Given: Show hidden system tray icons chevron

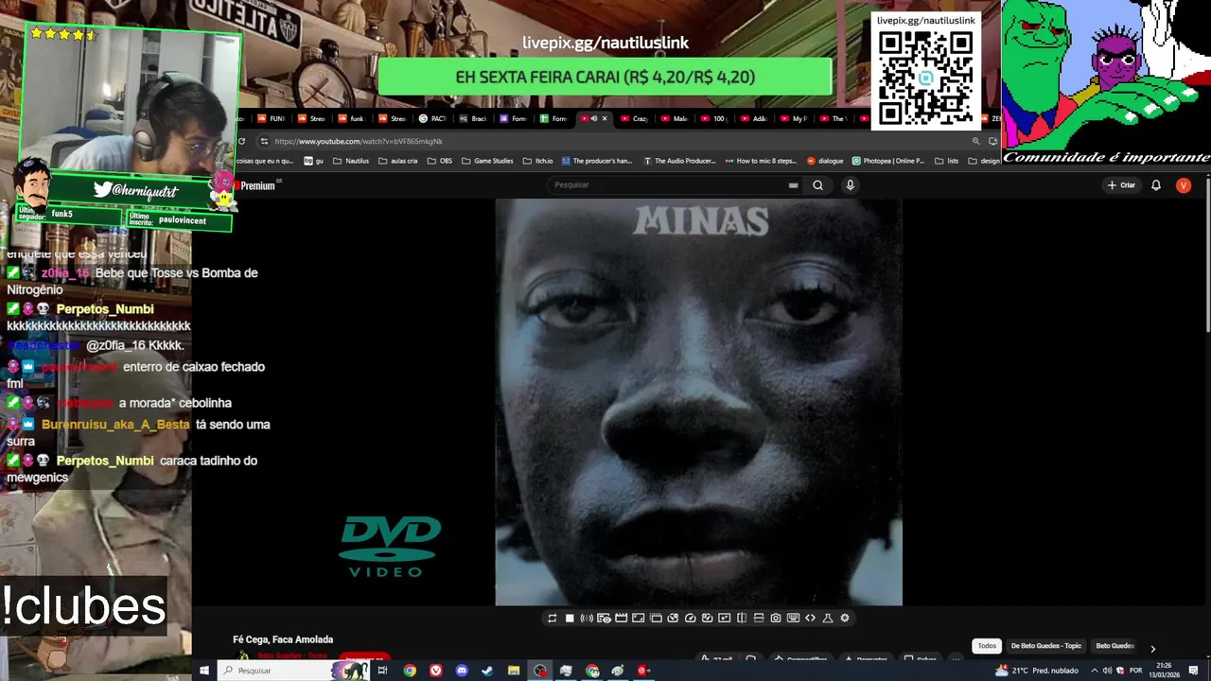Looking at the screenshot, I should 1095,671.
